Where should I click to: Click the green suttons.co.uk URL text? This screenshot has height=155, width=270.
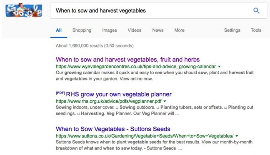tap(145, 136)
